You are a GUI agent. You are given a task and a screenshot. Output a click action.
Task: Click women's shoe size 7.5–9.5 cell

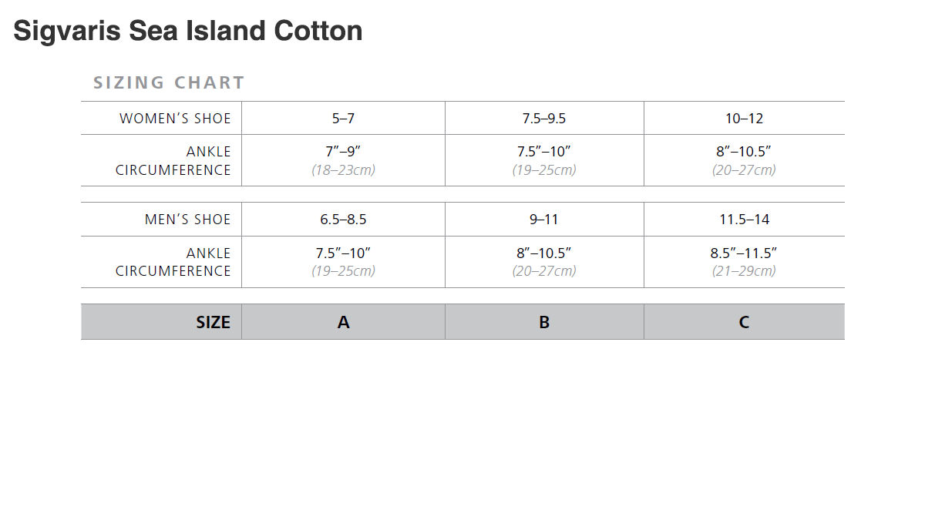[544, 119]
